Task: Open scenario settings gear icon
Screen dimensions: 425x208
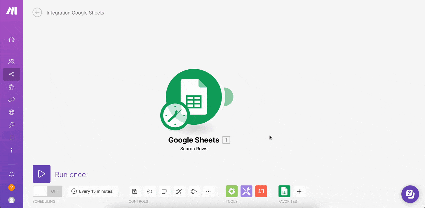Action: [149, 191]
